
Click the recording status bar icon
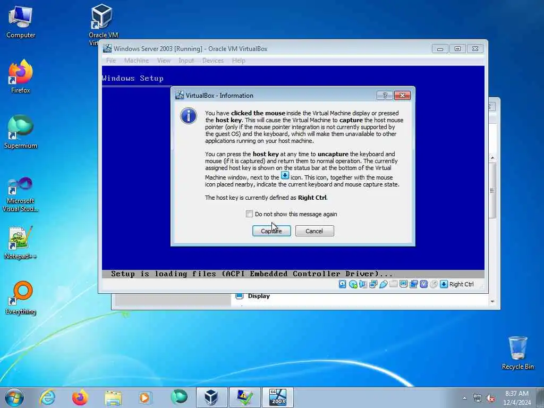[x=413, y=284]
